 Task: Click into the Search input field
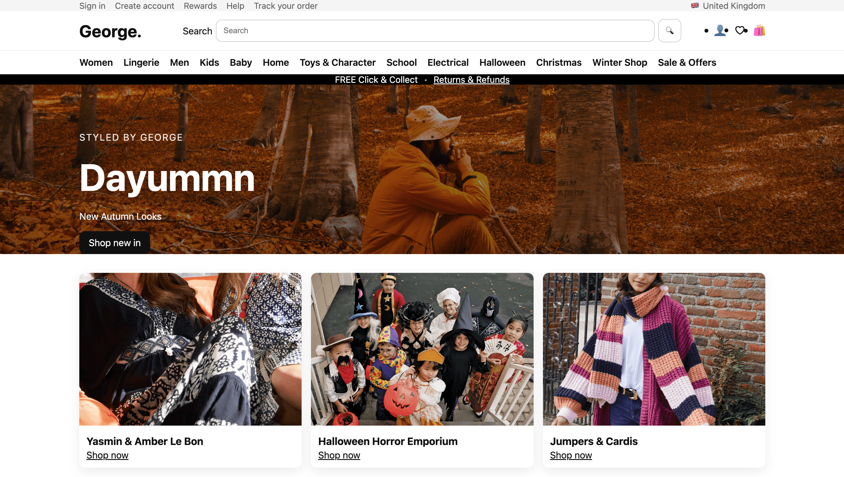coord(435,31)
